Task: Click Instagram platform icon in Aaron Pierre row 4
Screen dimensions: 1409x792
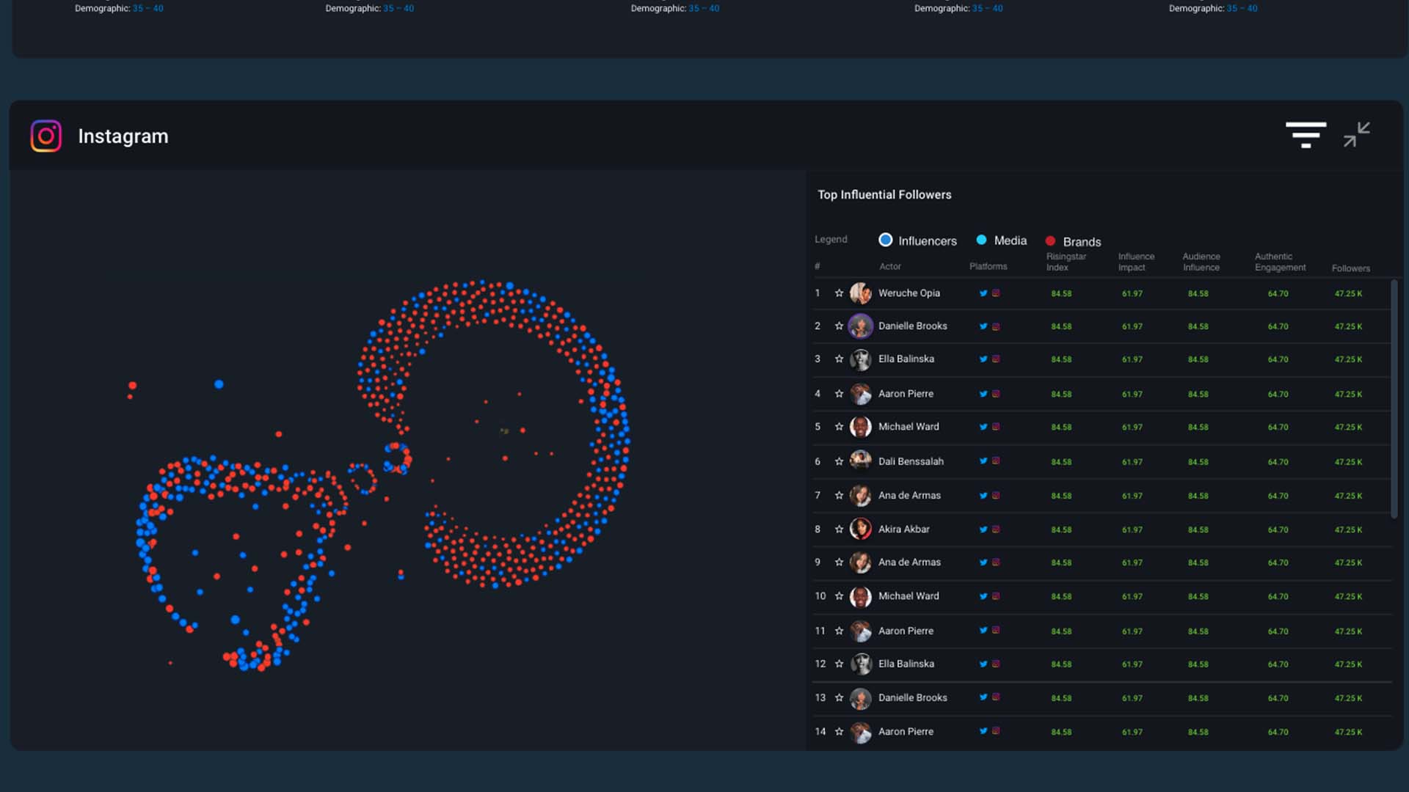Action: click(996, 394)
